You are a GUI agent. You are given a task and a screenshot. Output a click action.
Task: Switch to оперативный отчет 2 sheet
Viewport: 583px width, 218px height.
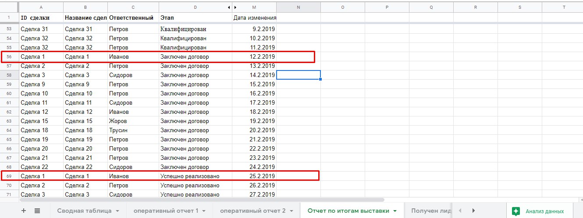coord(252,211)
